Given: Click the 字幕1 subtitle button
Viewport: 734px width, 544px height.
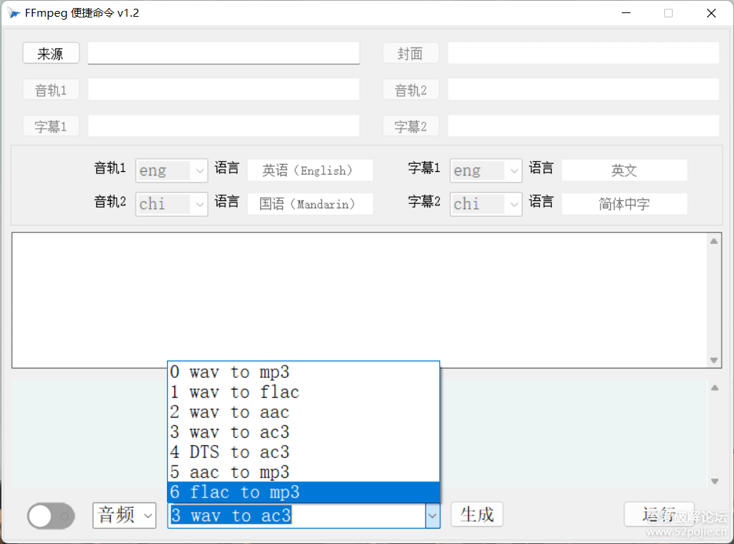Looking at the screenshot, I should click(x=50, y=125).
